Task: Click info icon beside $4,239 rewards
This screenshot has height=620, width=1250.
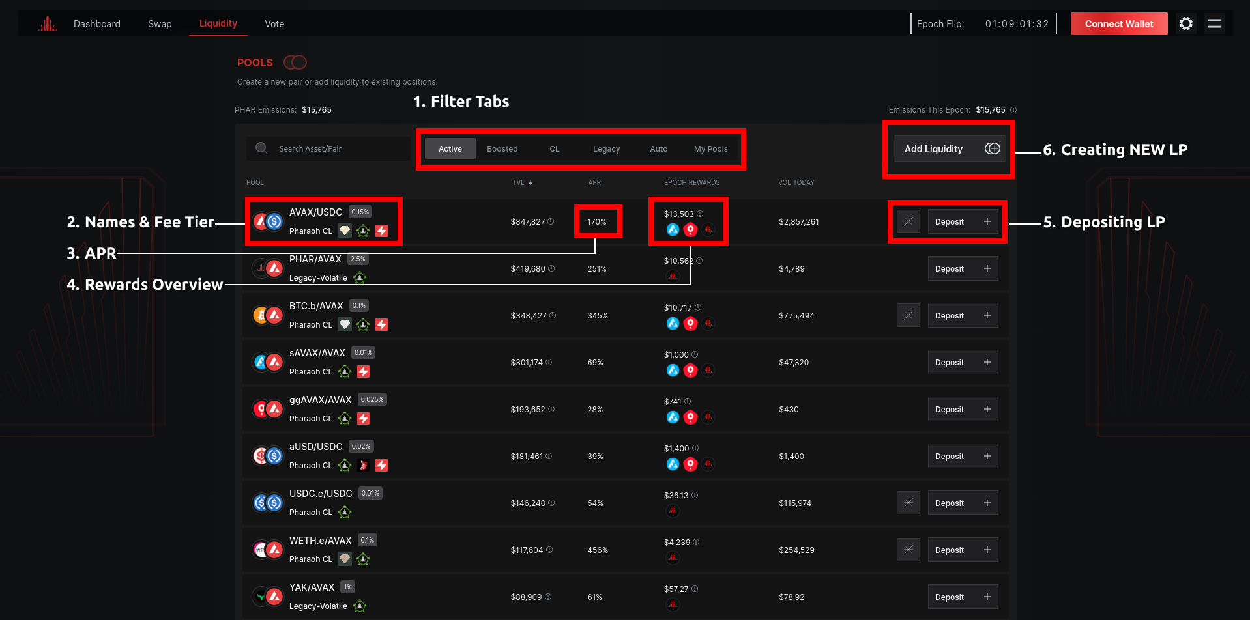Action: click(x=696, y=542)
